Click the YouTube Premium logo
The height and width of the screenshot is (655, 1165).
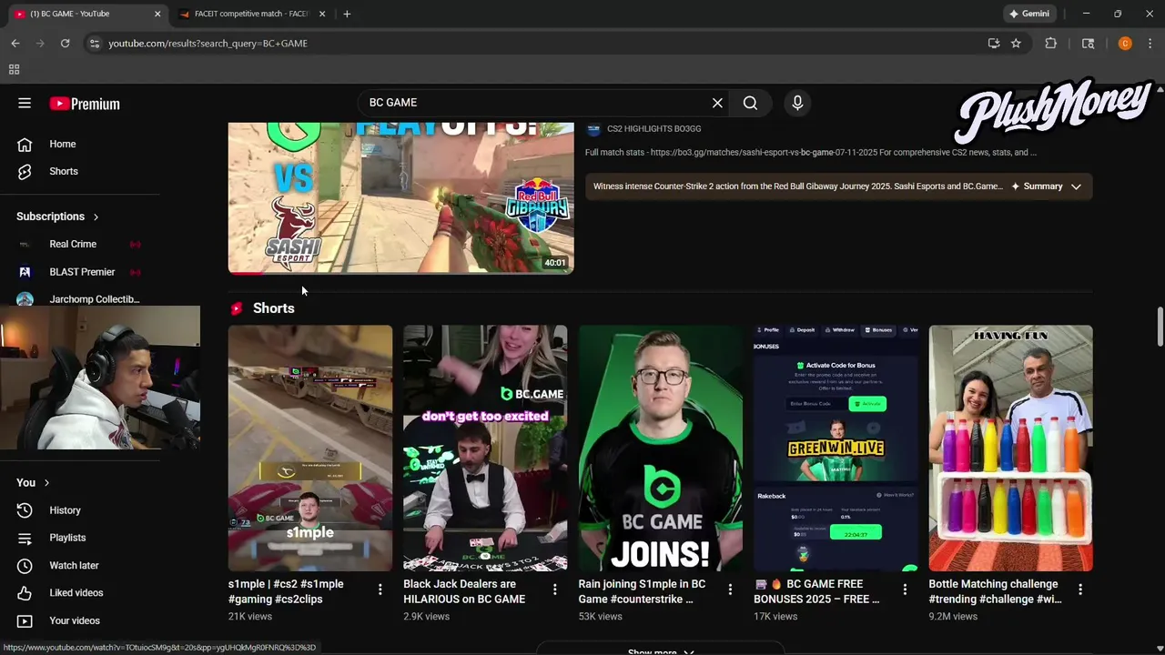click(x=85, y=104)
